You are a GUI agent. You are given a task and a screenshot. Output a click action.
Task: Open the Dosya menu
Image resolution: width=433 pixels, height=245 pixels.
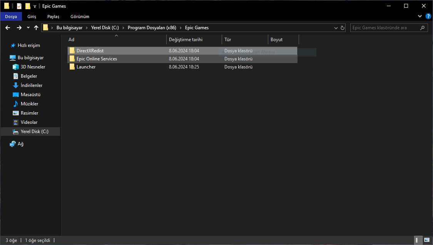tap(11, 17)
